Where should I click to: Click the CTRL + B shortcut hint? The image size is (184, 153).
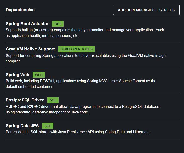(167, 10)
